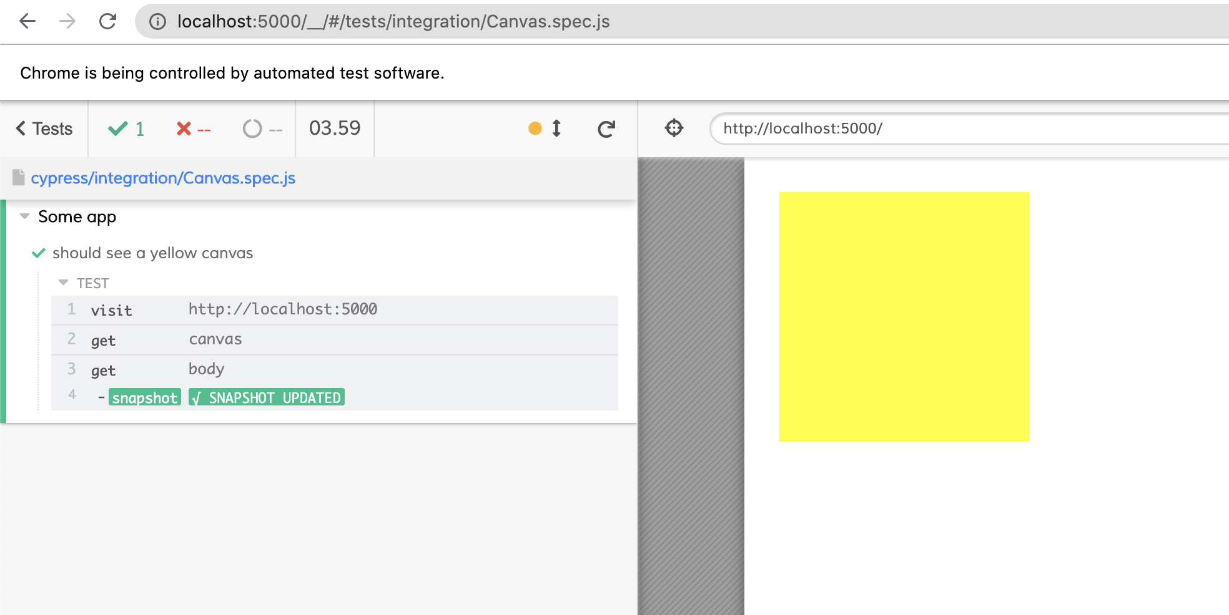Click the browser forward arrow
This screenshot has width=1229, height=615.
coord(67,21)
